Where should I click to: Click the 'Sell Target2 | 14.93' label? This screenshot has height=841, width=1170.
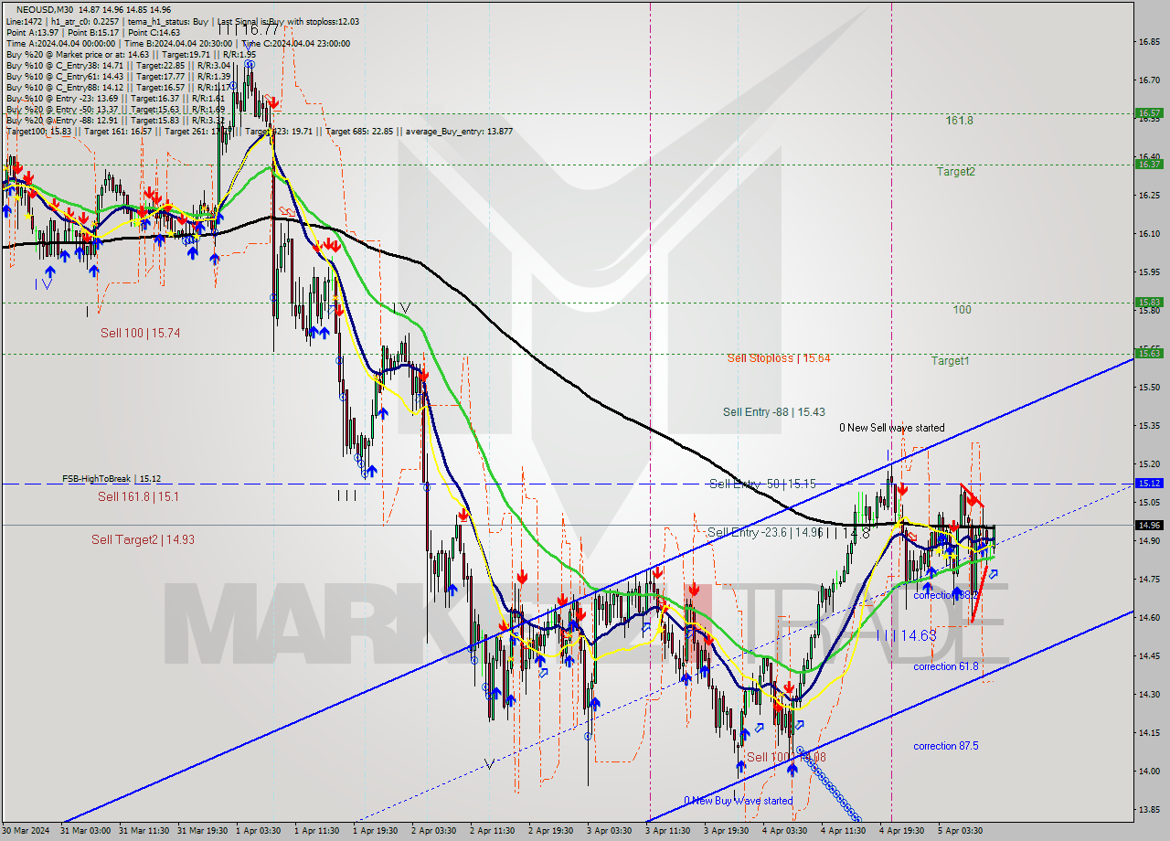143,539
